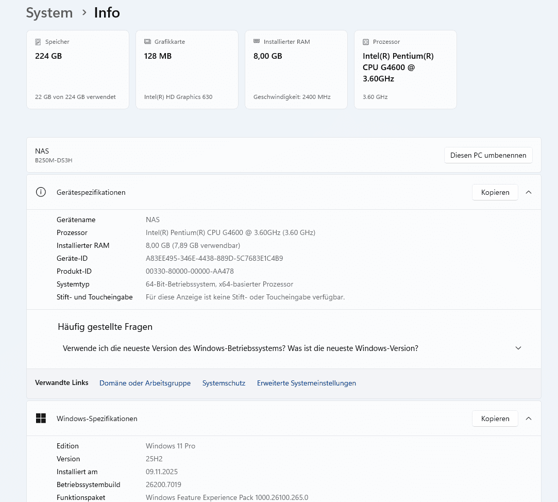This screenshot has height=502, width=558.
Task: Select the Intel HD Graphics 630 card
Action: click(187, 70)
